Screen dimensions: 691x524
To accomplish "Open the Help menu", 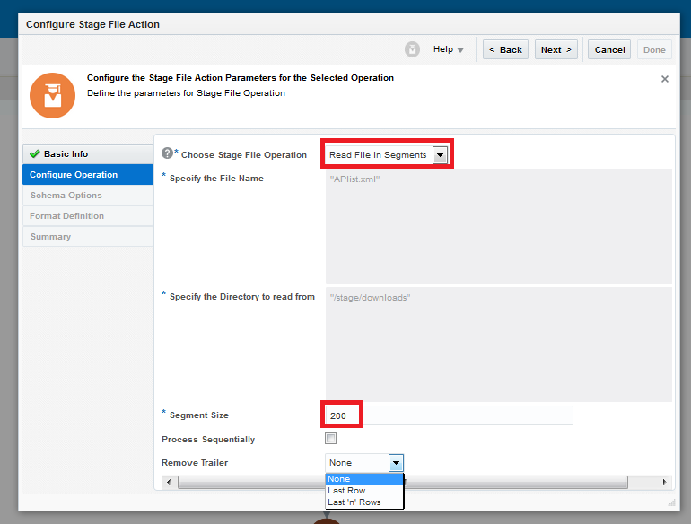I will tap(448, 50).
